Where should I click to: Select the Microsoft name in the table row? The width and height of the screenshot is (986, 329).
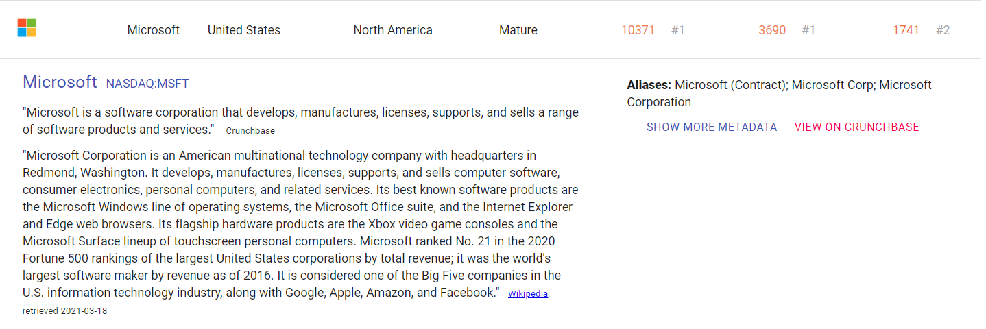[154, 30]
